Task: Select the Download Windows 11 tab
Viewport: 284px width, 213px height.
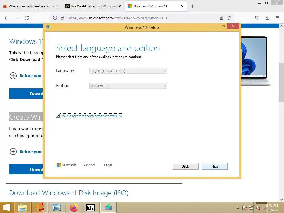Action: tap(156, 6)
